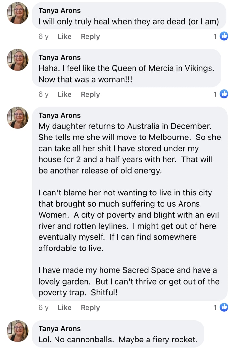Viewport: 235px width, 350px height.
Task: Click the thumbs-up reaction icon under the "Queen of Mercia" comment
Action: tap(224, 94)
